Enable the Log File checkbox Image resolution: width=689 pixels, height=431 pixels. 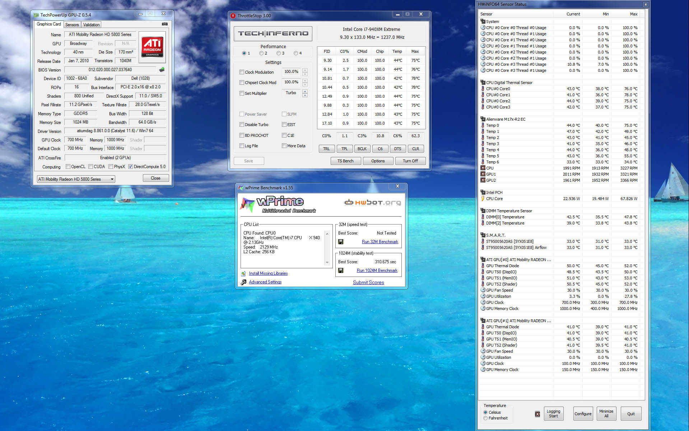(242, 146)
